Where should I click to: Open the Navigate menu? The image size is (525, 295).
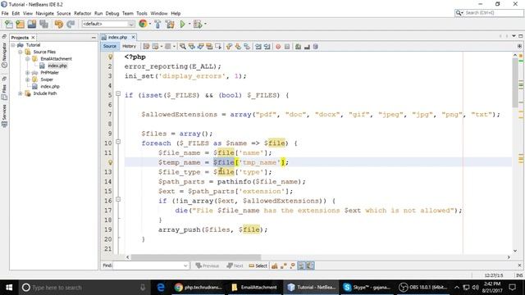(x=44, y=13)
